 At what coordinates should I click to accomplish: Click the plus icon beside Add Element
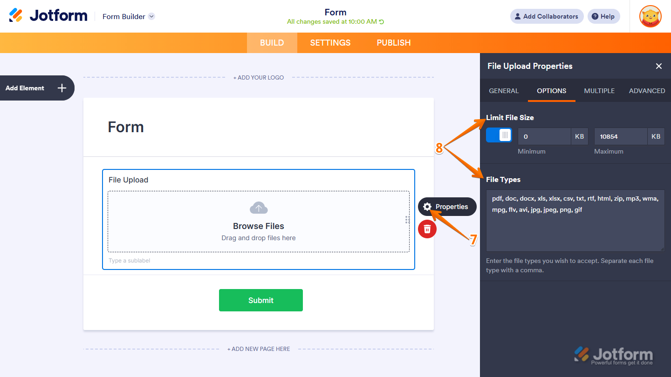[x=62, y=88]
